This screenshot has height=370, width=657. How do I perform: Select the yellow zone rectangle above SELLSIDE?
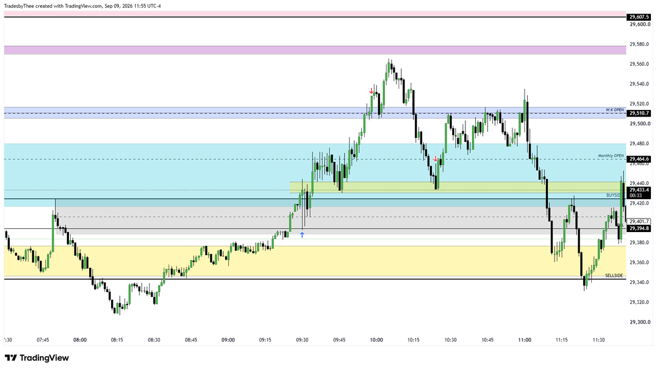coord(315,261)
